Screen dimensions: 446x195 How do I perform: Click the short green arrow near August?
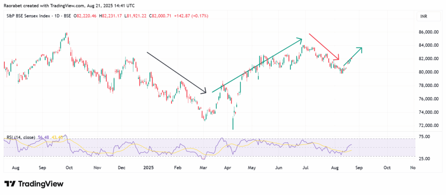coord(353,57)
